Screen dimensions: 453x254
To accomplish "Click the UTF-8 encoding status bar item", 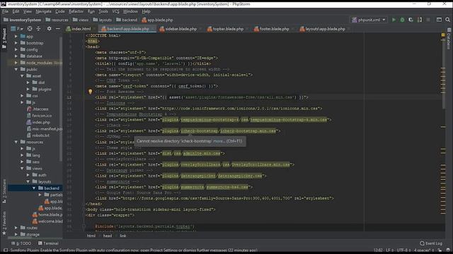I will point(403,250).
